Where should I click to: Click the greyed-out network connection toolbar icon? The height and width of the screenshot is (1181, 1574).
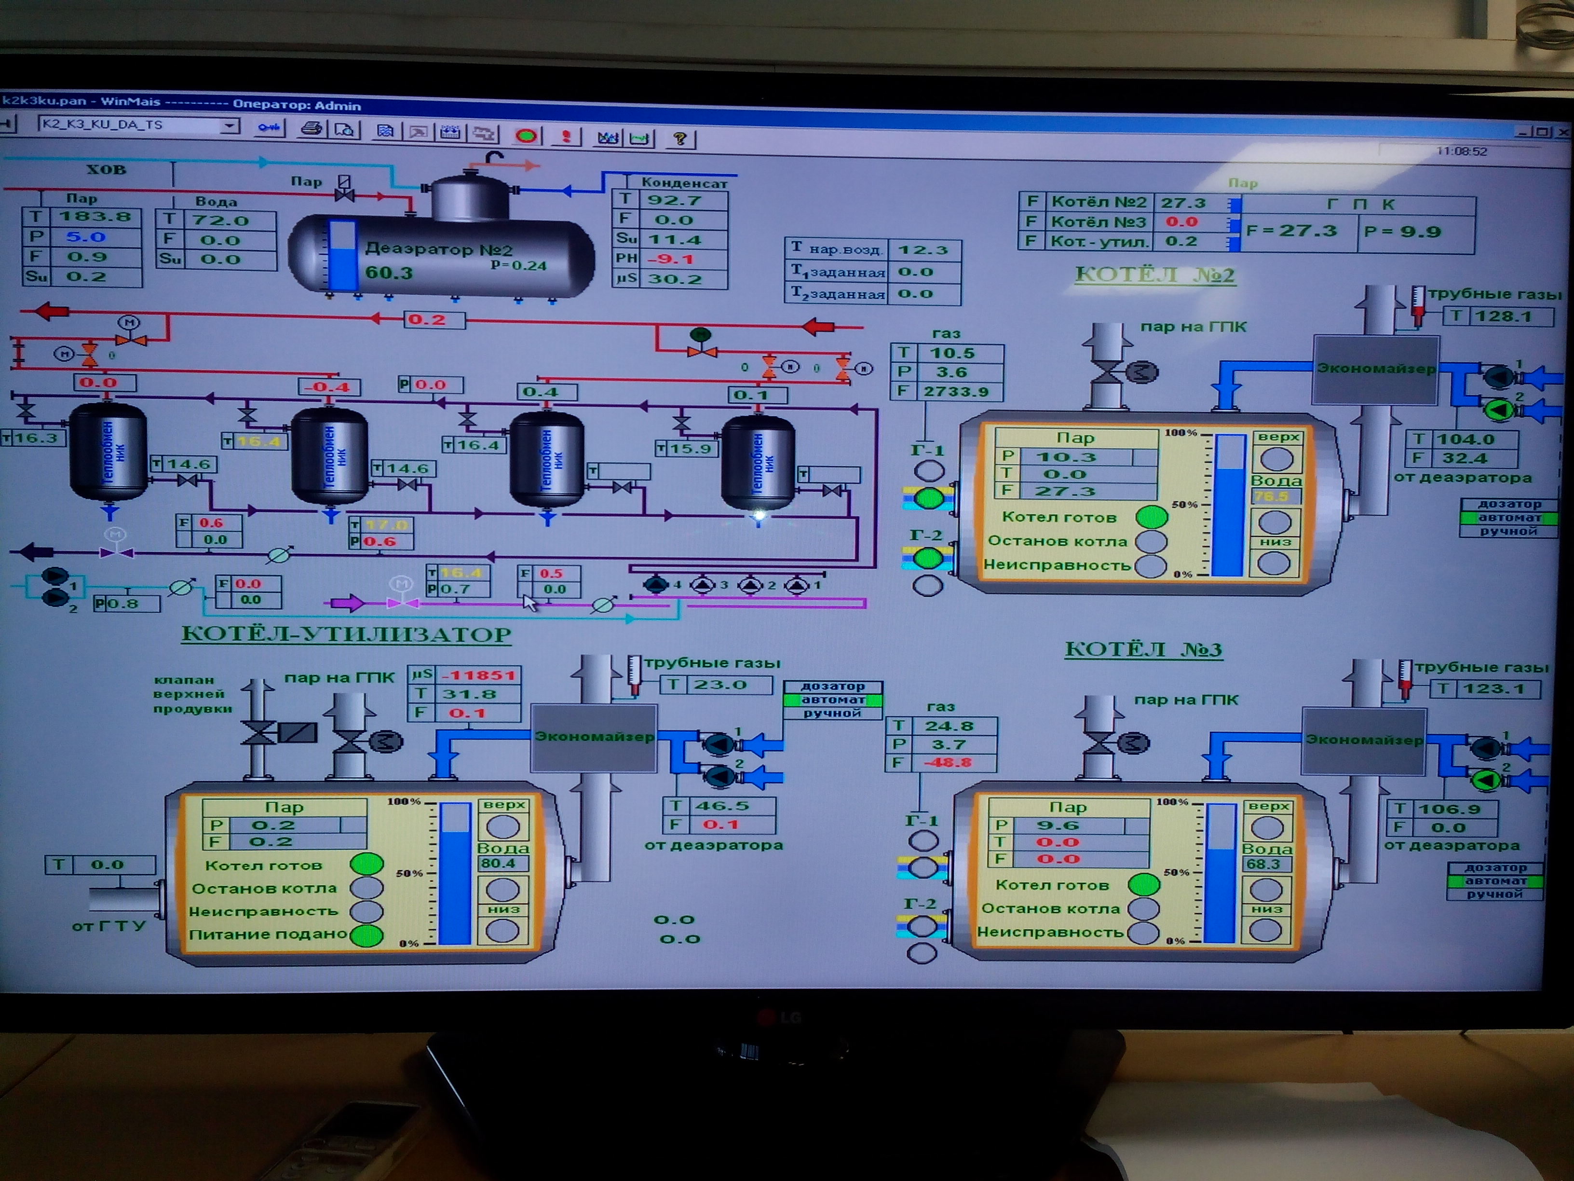485,133
